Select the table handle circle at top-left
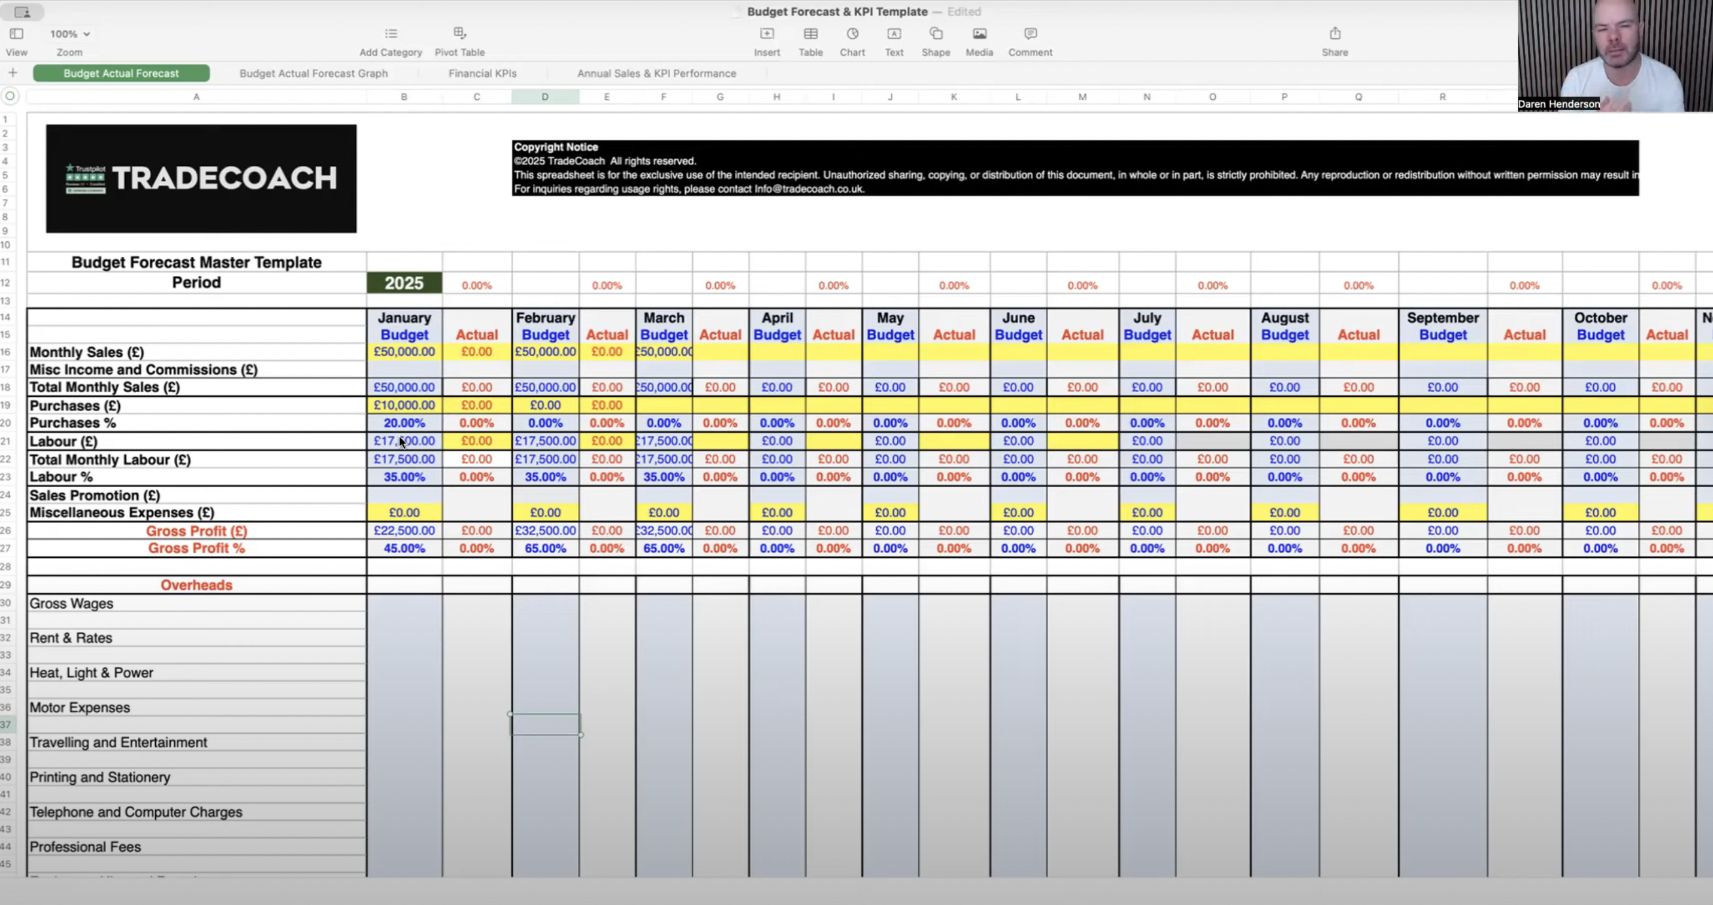This screenshot has height=905, width=1713. point(10,96)
